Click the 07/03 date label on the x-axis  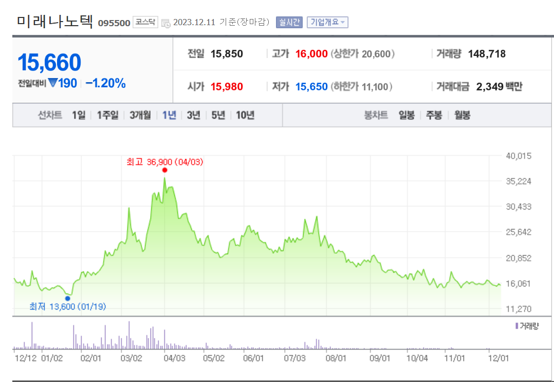click(294, 358)
